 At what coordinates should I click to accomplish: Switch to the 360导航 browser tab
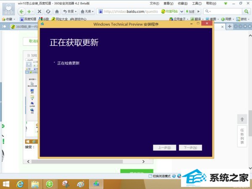click(24, 27)
